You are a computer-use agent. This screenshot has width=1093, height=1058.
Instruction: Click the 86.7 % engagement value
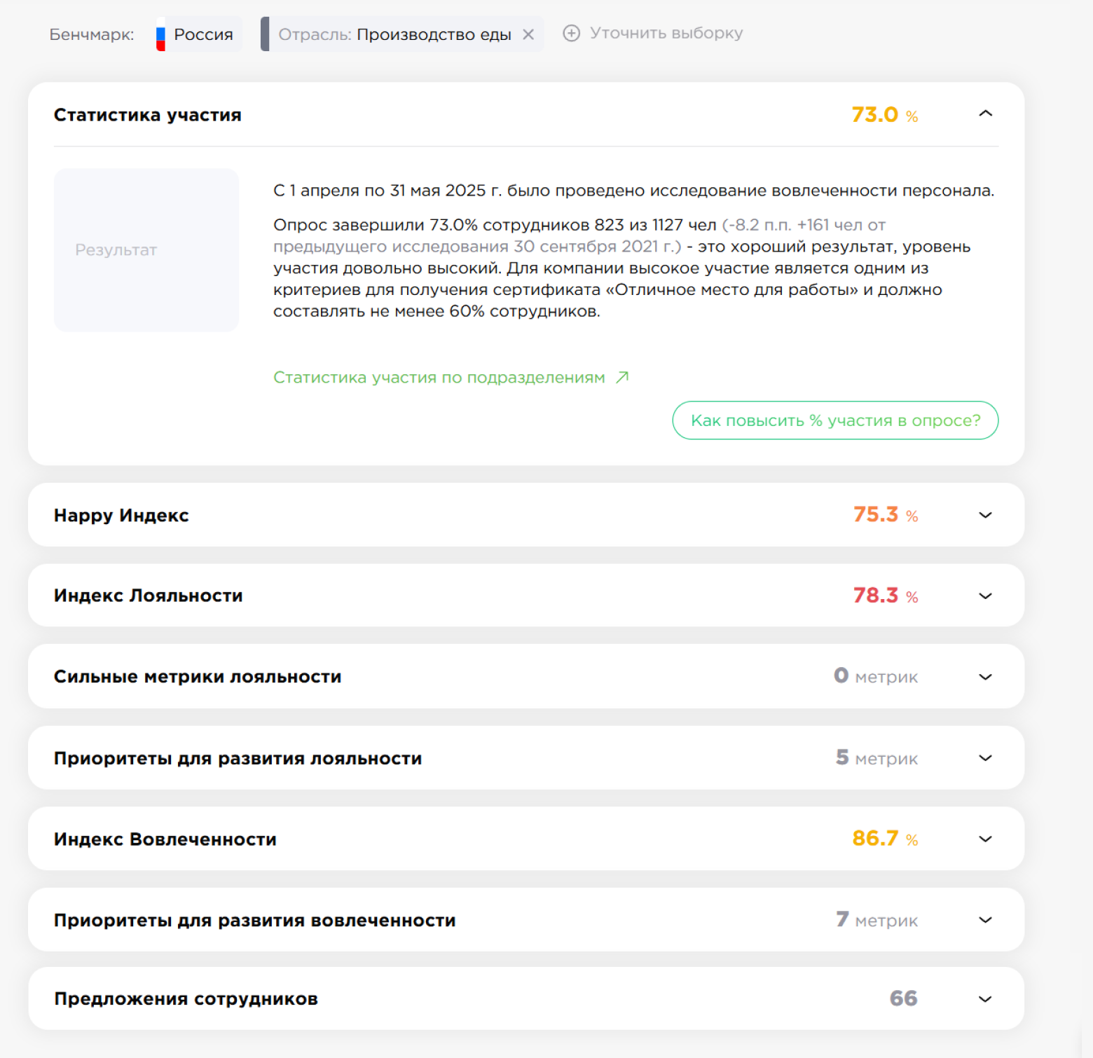885,838
